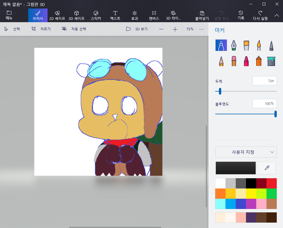Screen dimensions: 283x228
Task: Pick the turquoise color swatch
Action: pos(220,204)
